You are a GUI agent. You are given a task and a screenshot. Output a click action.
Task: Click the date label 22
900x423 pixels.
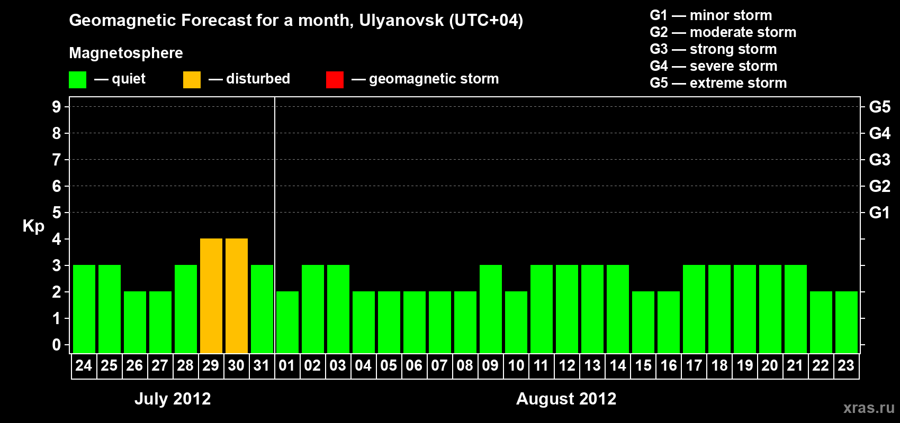(x=821, y=365)
